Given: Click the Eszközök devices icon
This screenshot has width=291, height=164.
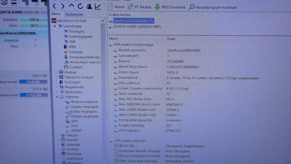Looking at the screenshot, I should click(63, 144).
